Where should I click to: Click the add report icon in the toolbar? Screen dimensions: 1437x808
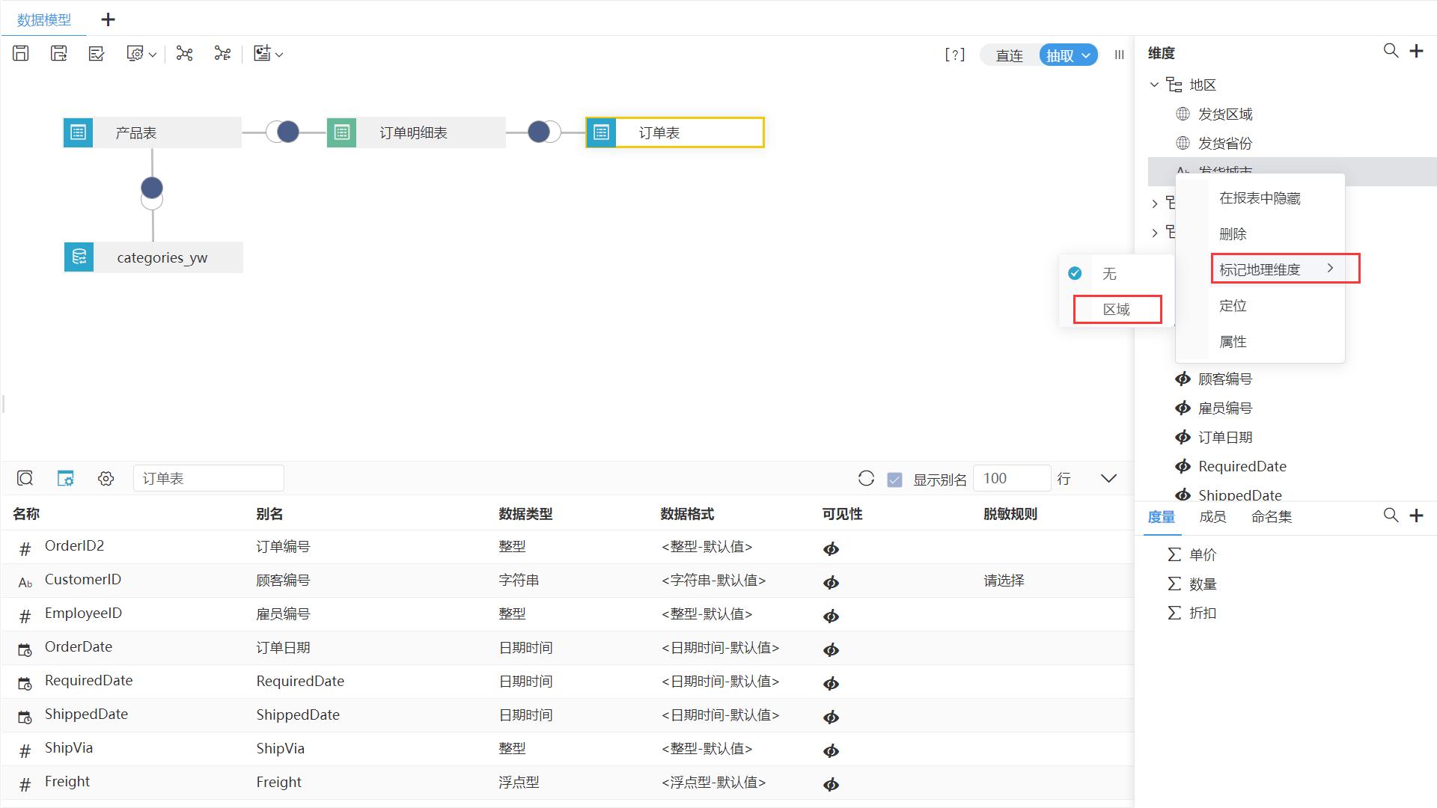click(x=262, y=54)
